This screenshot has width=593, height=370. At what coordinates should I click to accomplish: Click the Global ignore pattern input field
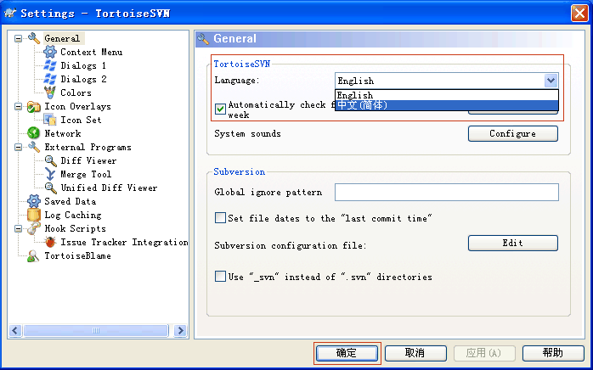(x=447, y=192)
